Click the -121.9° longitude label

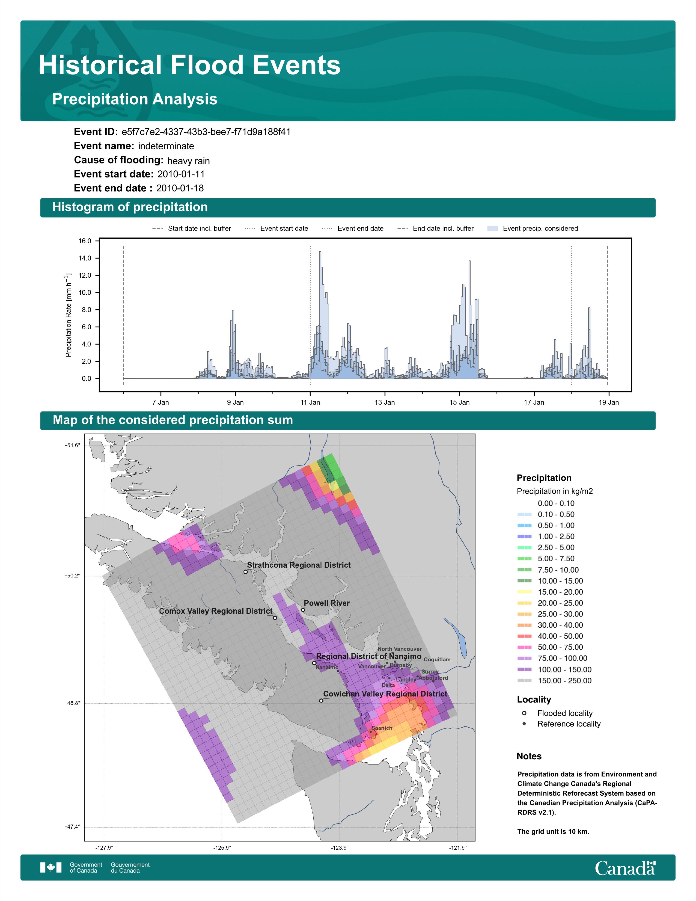458,848
